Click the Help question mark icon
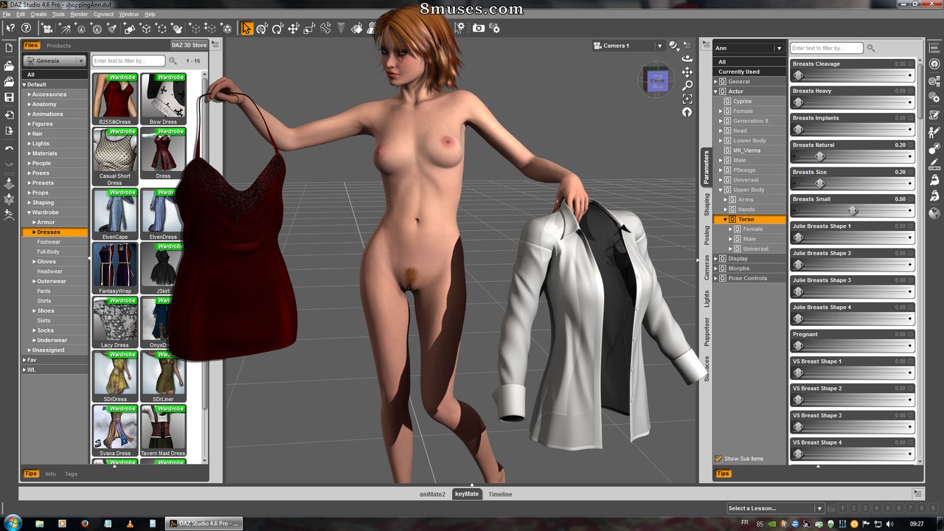 click(26, 28)
